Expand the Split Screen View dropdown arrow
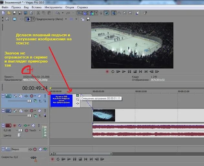This screenshot has height=166, width=204. coord(33,19)
